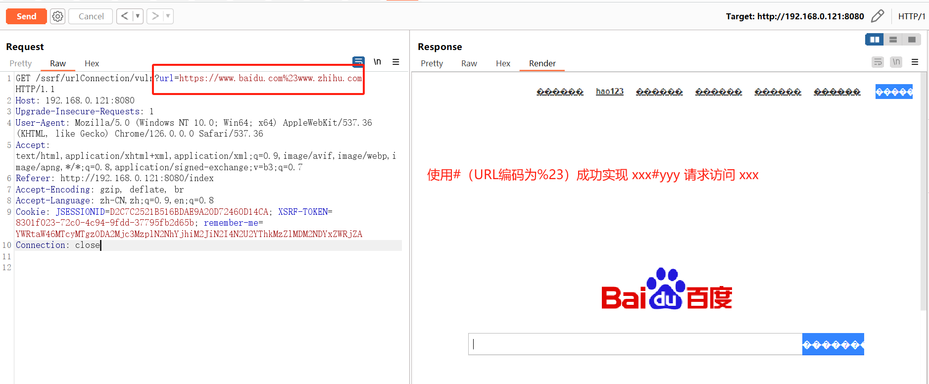Click the User-Agent header line
Viewport: 929px width, 384px height.
tap(194, 128)
